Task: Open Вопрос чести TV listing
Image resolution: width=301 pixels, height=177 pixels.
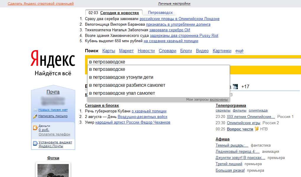Action: pyautogui.click(x=240, y=129)
